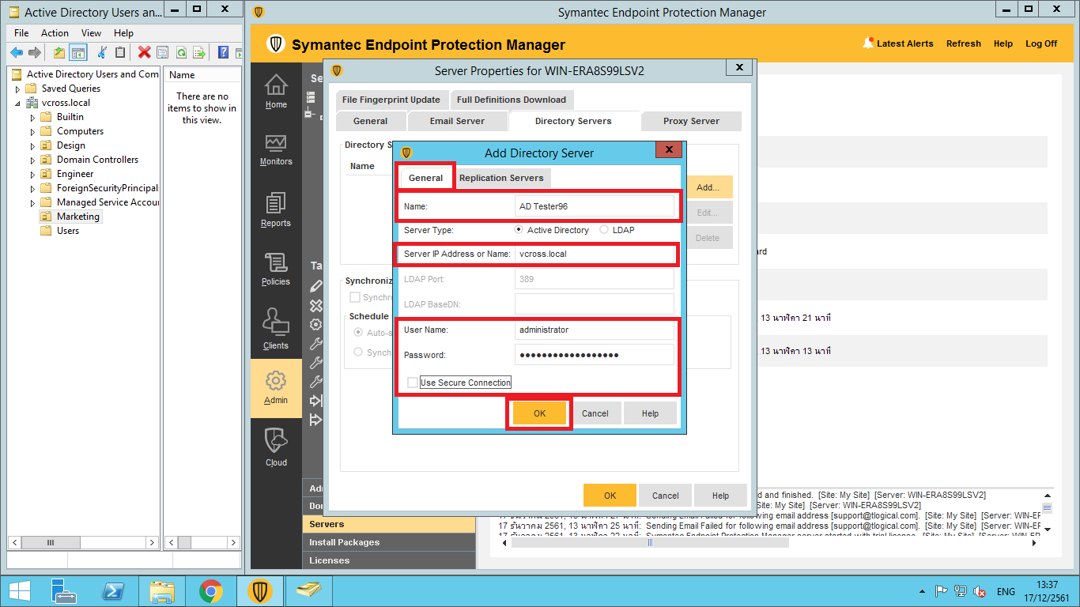Select the LDAP server type
Screen dimensions: 1080x607
tap(605, 230)
